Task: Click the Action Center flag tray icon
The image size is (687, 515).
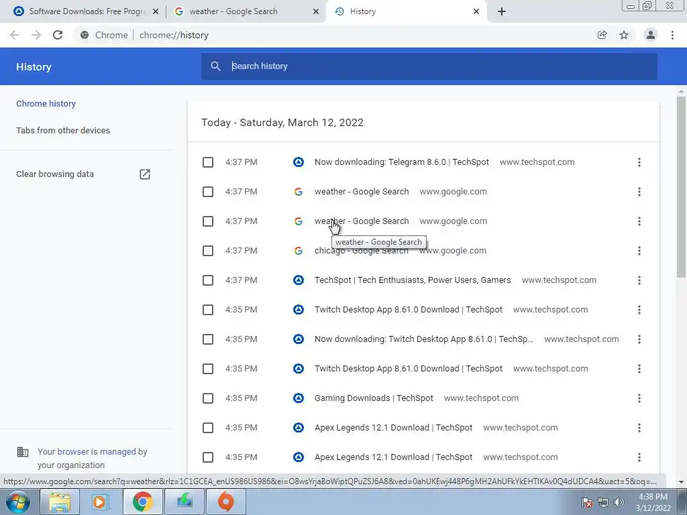Action: [587, 502]
